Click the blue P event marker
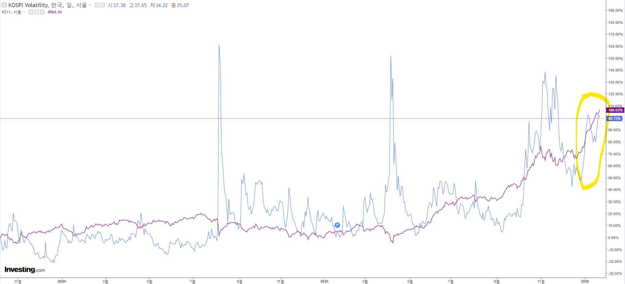This screenshot has height=284, width=625. point(337,225)
